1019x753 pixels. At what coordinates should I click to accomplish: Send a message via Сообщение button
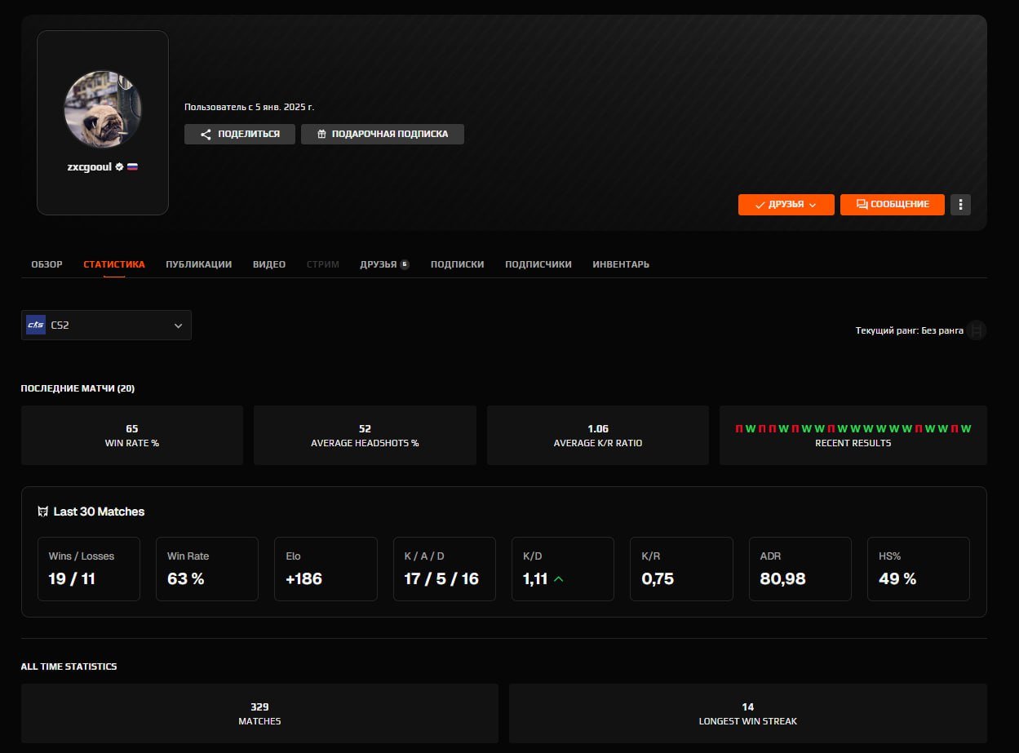click(x=892, y=204)
